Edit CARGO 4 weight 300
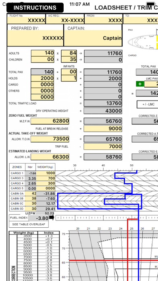This screenshot has width=158, height=281. pyautogui.click(x=46, y=183)
